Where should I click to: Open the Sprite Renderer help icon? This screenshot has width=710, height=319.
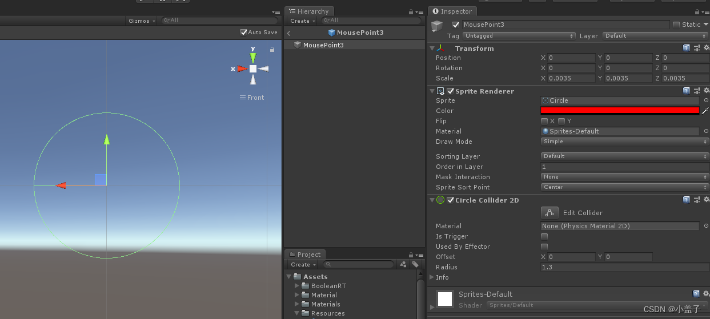click(x=687, y=91)
